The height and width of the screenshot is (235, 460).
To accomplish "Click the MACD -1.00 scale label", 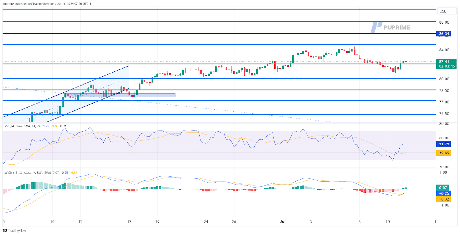I will coord(444,205).
